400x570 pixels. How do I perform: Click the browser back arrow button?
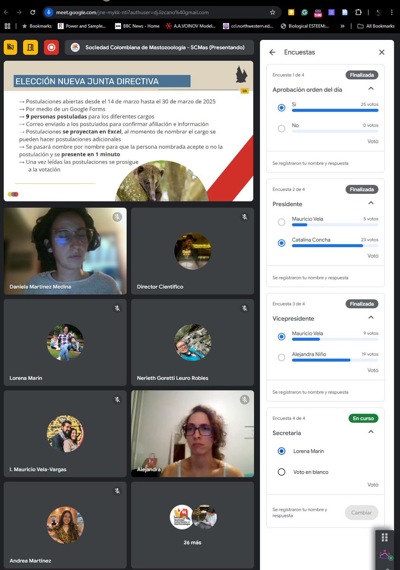point(7,12)
